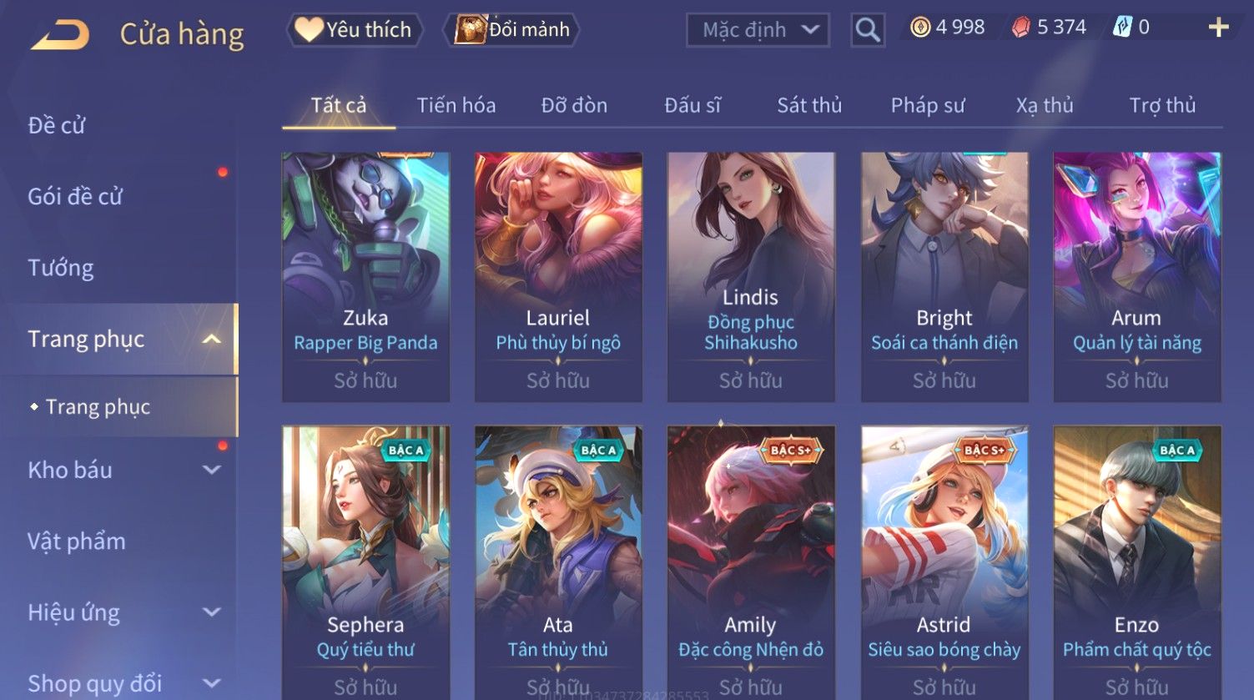Open Tướng in the sidebar
The height and width of the screenshot is (700, 1254).
pos(61,268)
